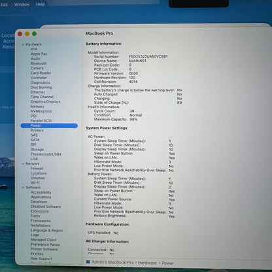Open the Thunderbolt/USB4 entry
Viewport: 272px width, 272px height.
(46, 154)
